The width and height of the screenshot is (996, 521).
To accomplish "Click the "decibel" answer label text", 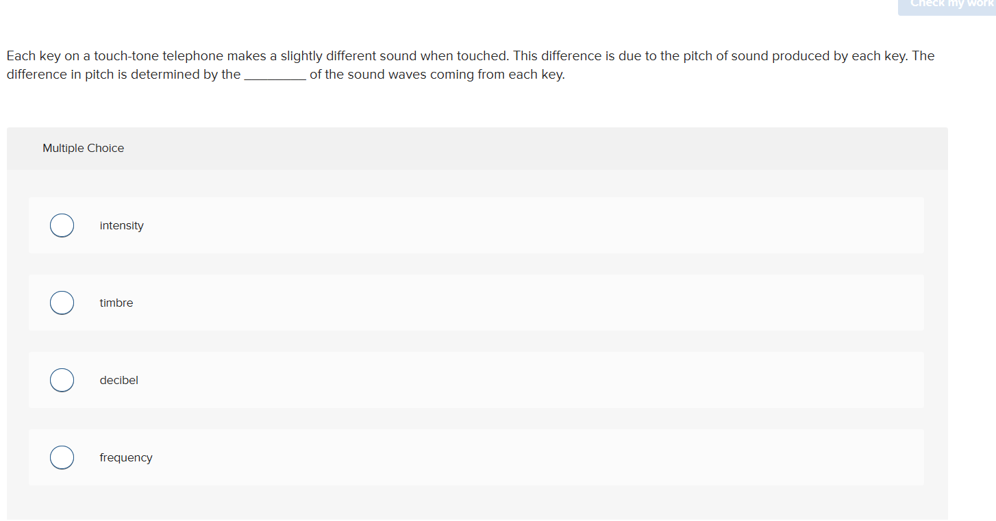I will [x=119, y=381].
